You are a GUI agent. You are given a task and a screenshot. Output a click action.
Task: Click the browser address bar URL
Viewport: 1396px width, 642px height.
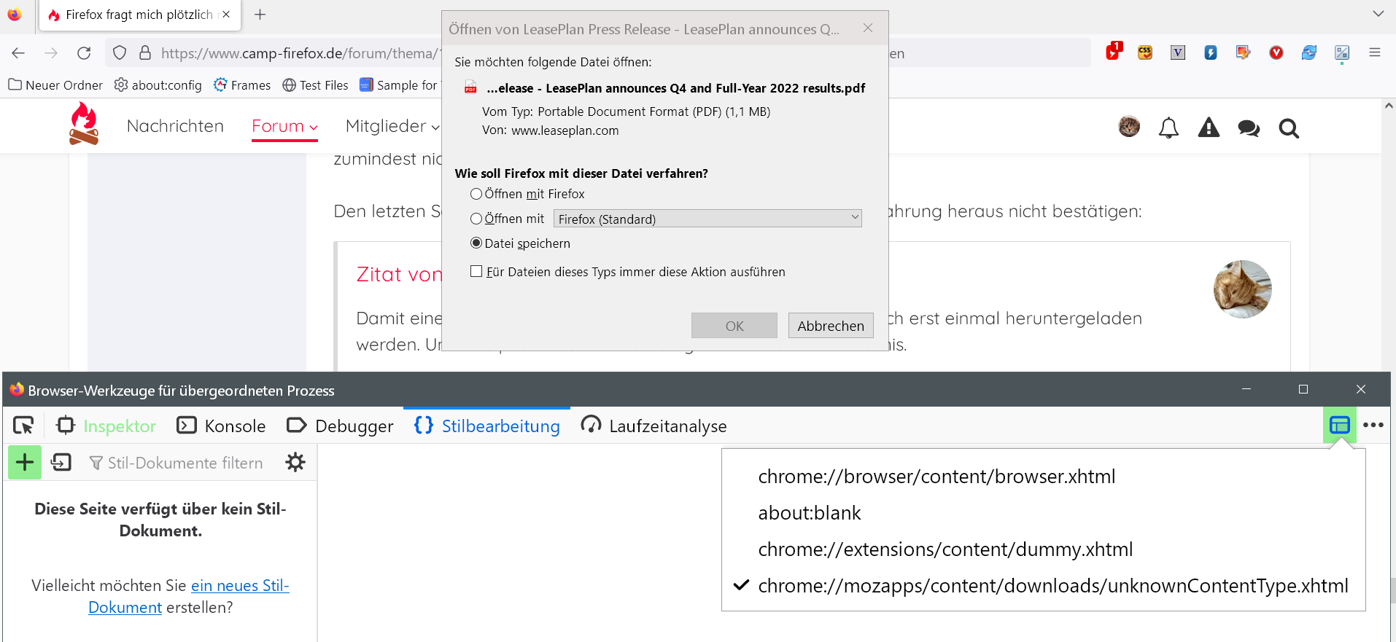[x=300, y=53]
